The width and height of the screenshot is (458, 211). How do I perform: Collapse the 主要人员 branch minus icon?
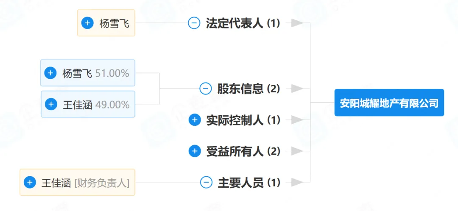coord(206,183)
